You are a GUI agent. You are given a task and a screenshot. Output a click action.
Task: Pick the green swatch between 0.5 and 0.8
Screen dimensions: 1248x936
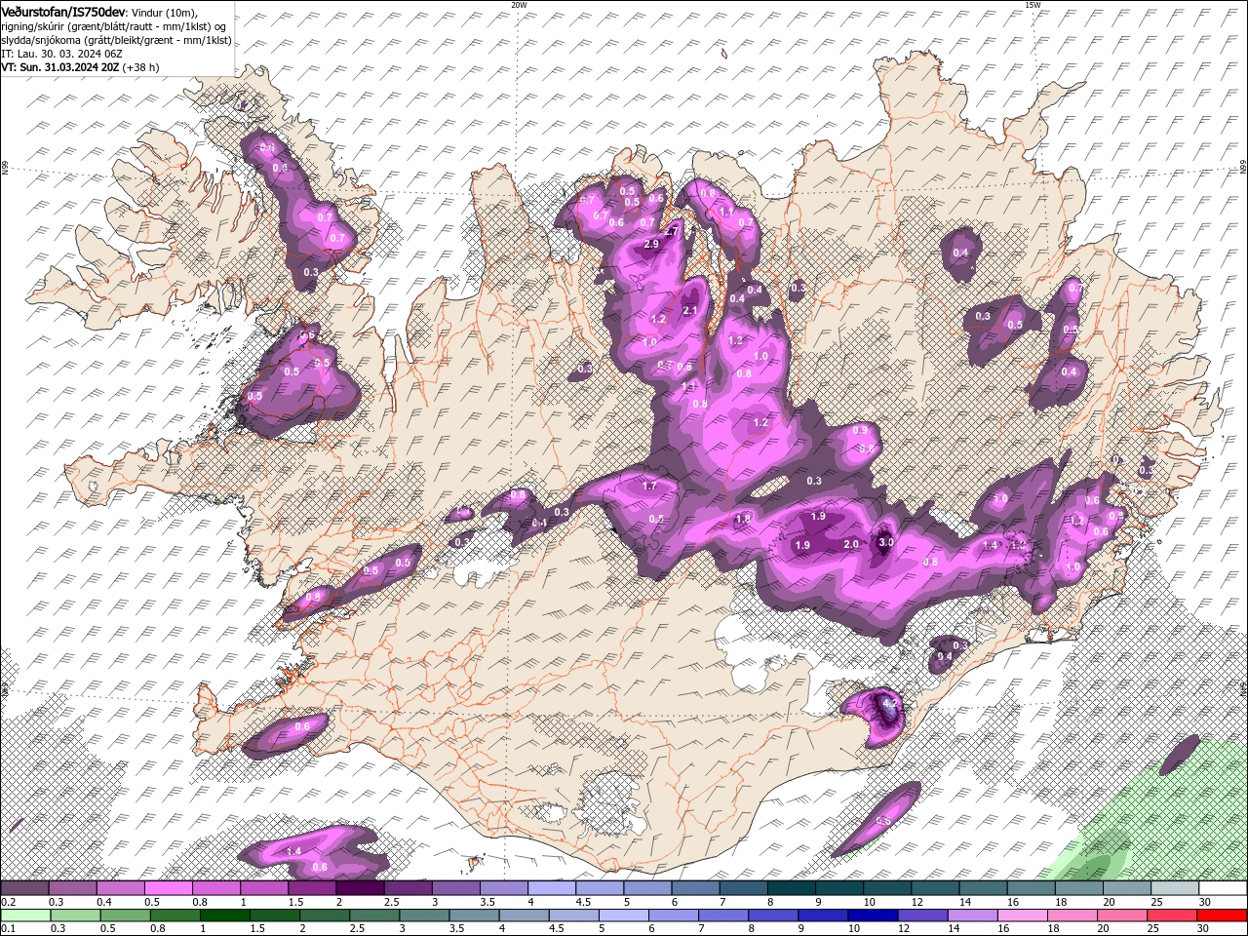[125, 916]
